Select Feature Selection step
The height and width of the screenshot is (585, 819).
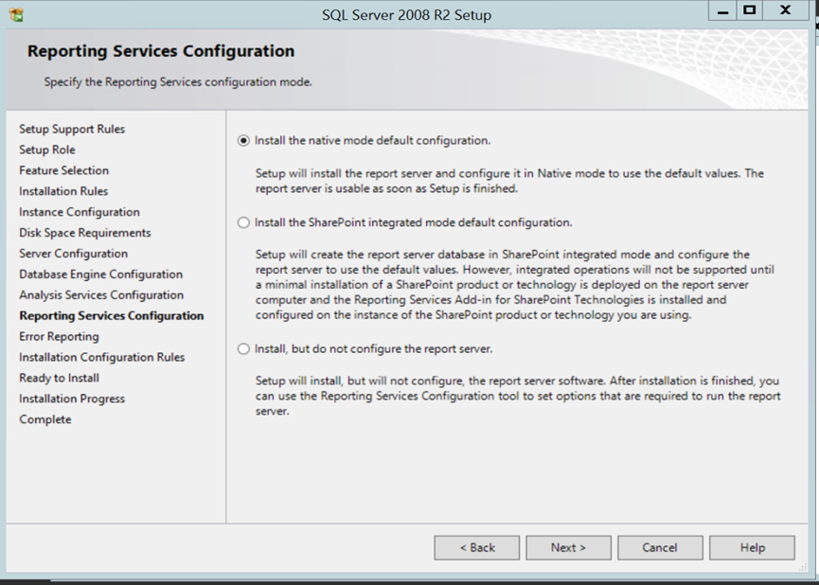pos(63,170)
